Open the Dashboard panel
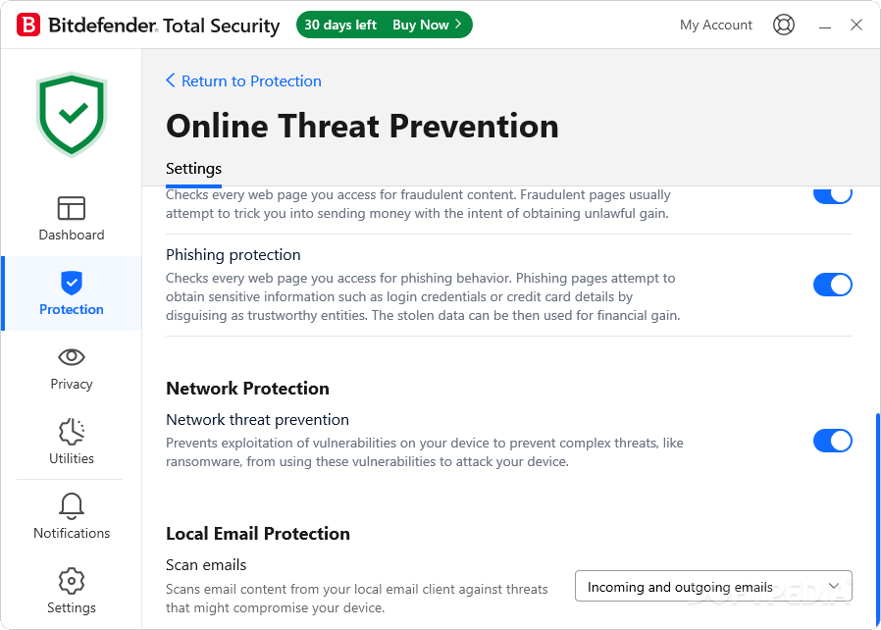This screenshot has width=881, height=630. tap(71, 218)
